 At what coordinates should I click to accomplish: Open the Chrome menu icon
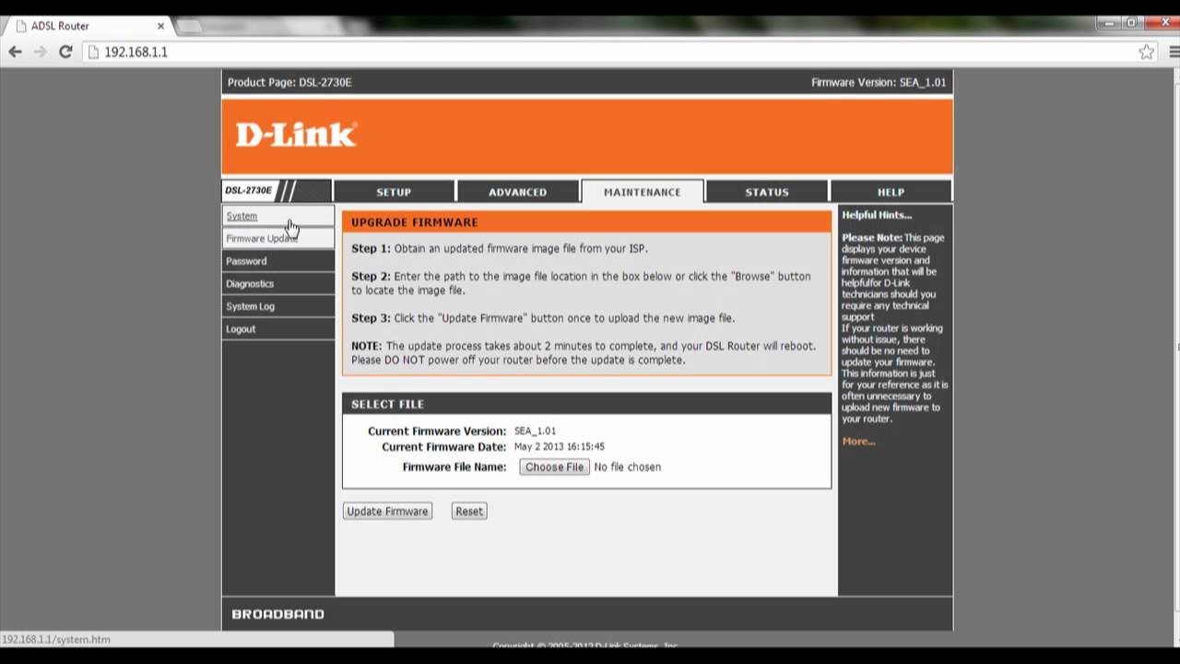pyautogui.click(x=1174, y=52)
